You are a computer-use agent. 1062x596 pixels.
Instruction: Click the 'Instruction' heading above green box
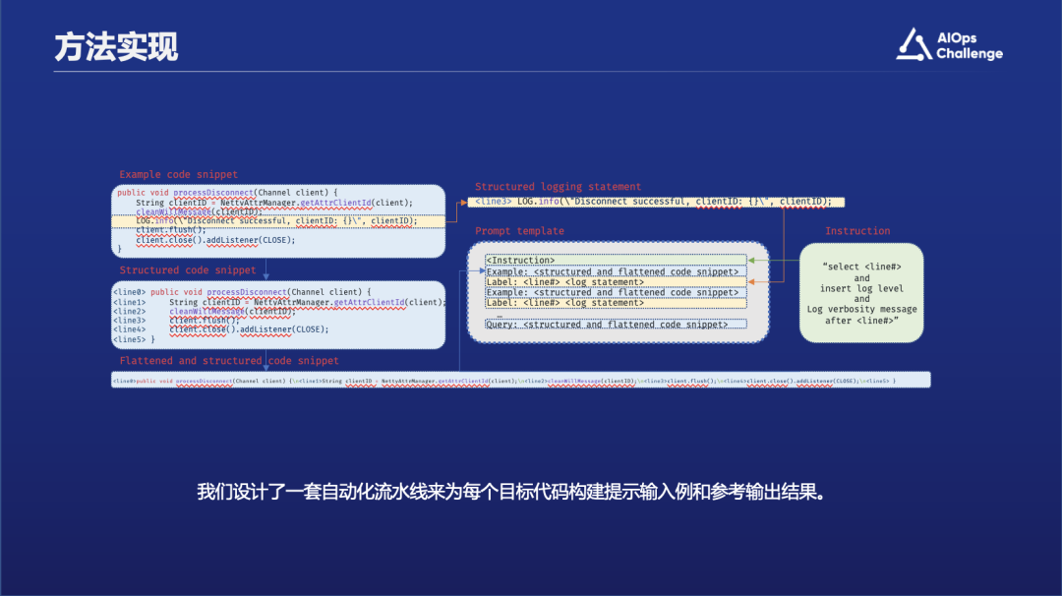pos(857,231)
